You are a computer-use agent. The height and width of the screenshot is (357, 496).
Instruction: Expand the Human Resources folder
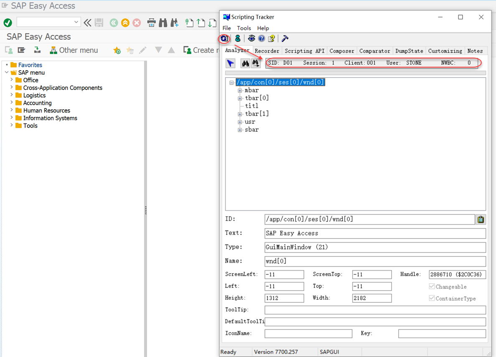tap(12, 110)
